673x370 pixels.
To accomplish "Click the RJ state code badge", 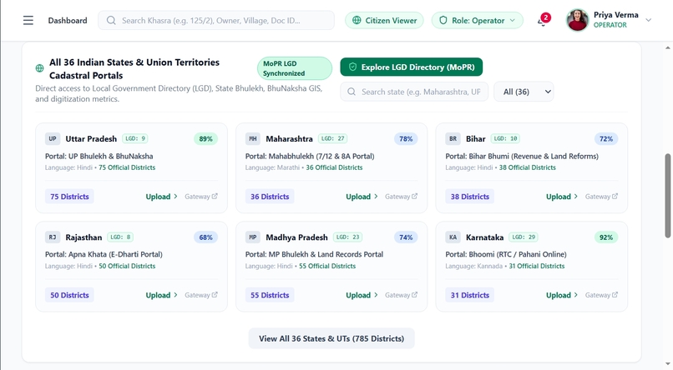I will [x=53, y=237].
